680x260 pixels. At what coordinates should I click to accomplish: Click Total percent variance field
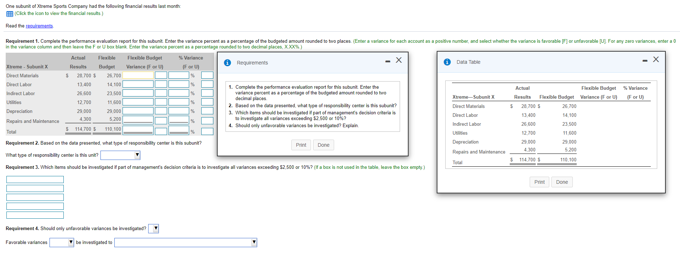click(179, 130)
